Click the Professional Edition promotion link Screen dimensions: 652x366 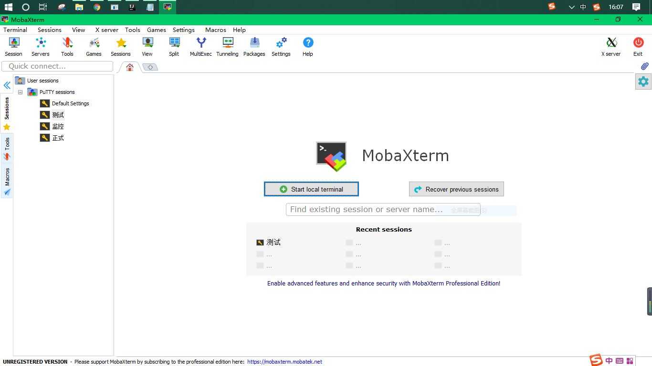[x=384, y=283]
